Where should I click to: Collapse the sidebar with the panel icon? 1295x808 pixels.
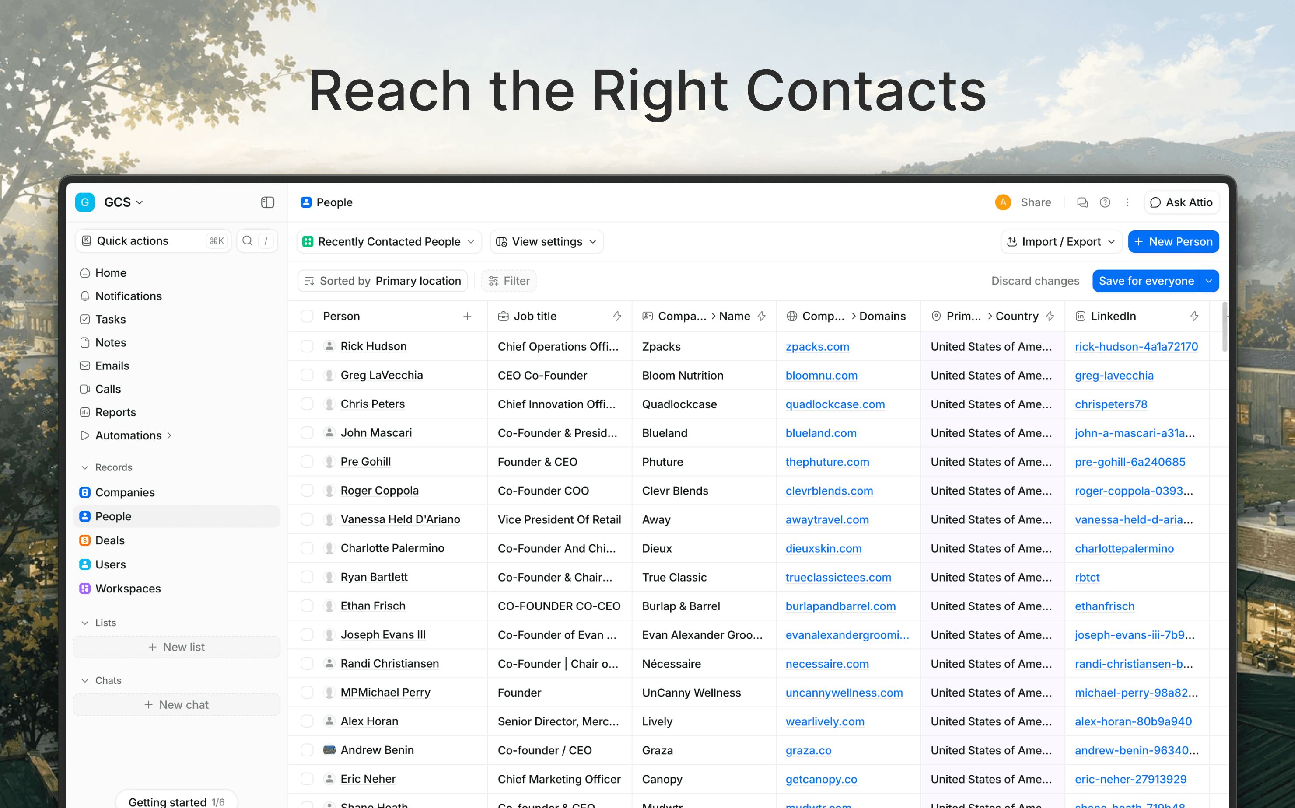[x=267, y=202]
